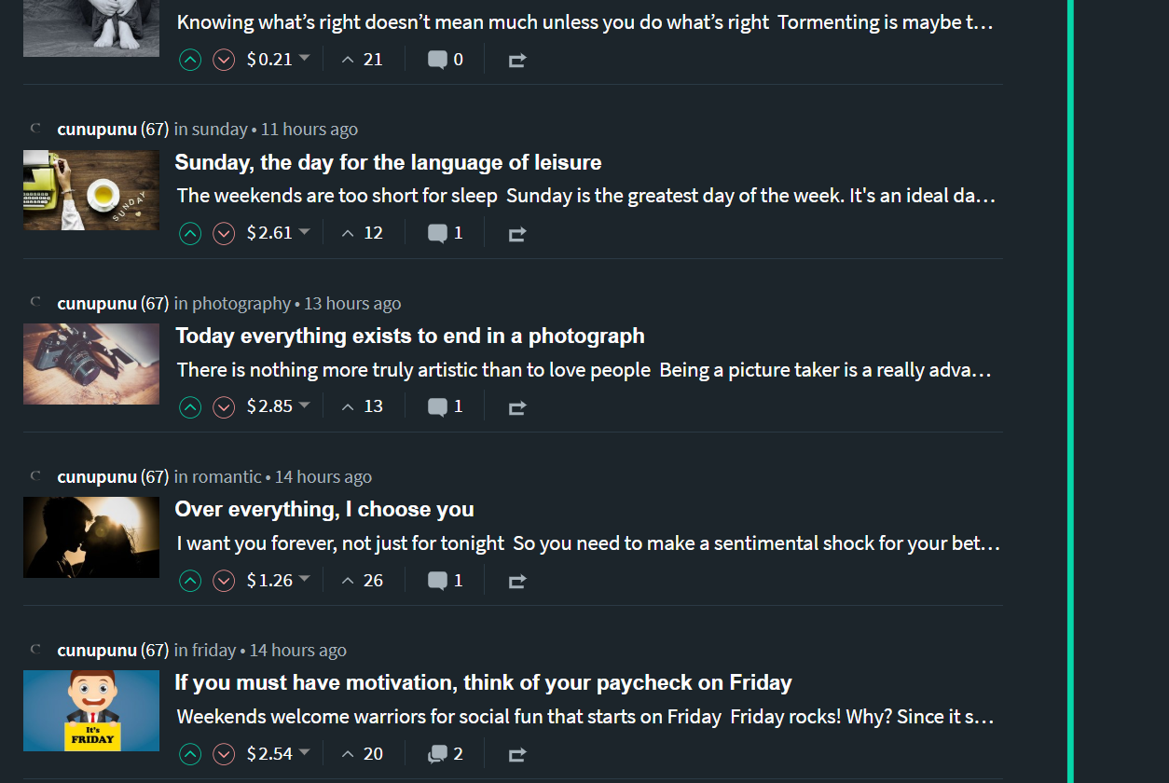Open the camera thumbnail of photography post
The height and width of the screenshot is (783, 1169).
coord(91,364)
